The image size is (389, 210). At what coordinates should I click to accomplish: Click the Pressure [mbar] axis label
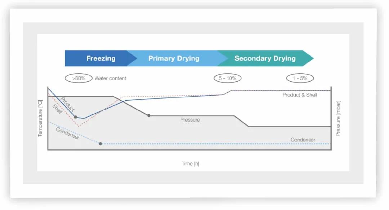pos(338,118)
